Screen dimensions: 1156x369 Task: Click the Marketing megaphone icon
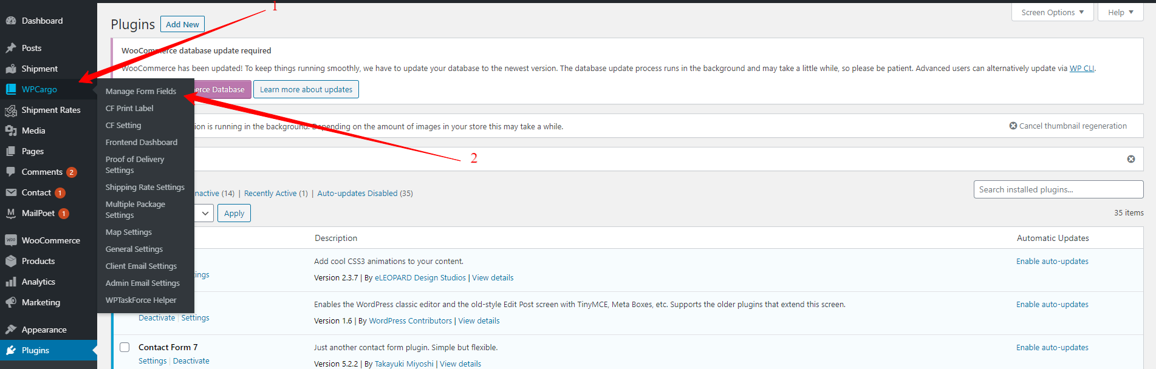(11, 302)
